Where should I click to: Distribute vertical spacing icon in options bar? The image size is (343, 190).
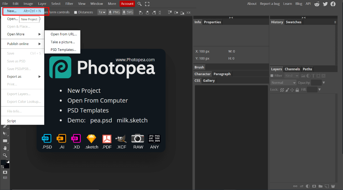coord(160,12)
